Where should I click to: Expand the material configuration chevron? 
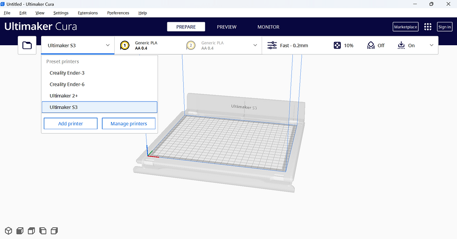coord(255,45)
